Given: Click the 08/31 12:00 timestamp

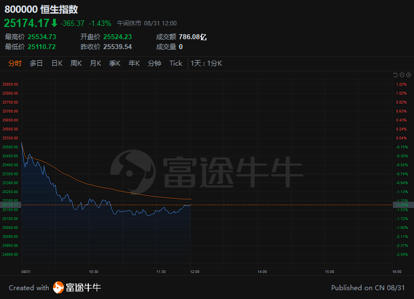Looking at the screenshot, I should tap(160, 24).
